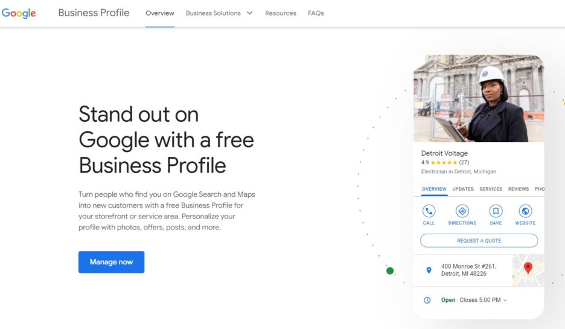Click the clock hours icon
565x329 pixels.
(x=427, y=300)
